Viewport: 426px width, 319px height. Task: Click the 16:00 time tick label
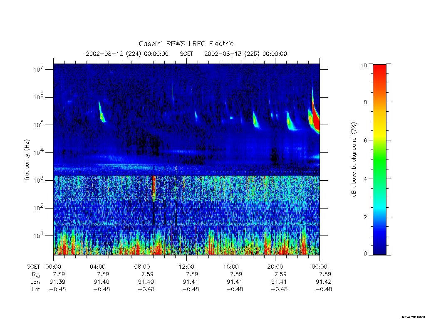tap(230, 267)
